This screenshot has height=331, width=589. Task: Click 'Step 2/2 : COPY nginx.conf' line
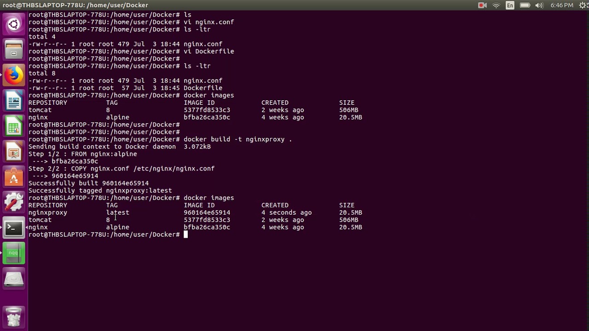tap(121, 169)
